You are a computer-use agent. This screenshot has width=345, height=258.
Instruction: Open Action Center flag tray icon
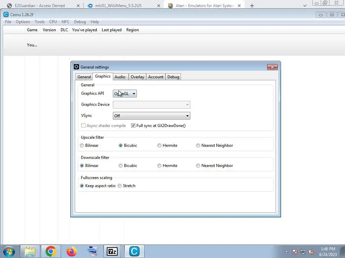[x=295, y=252]
